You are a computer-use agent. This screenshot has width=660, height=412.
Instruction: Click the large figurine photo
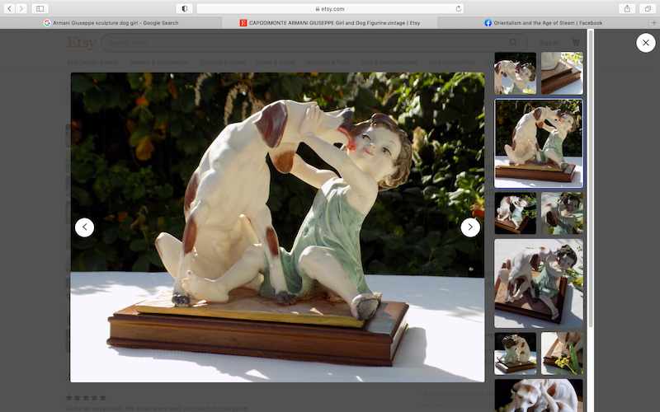(x=277, y=227)
